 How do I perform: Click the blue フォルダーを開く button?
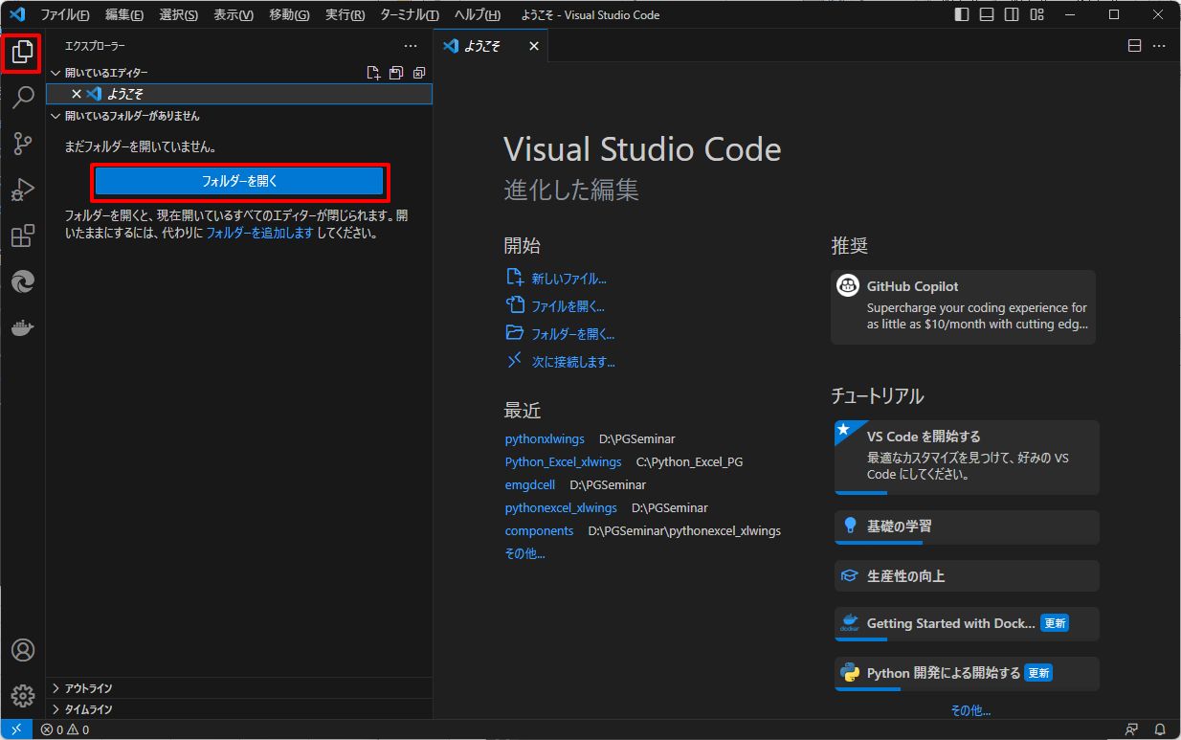coord(239,181)
